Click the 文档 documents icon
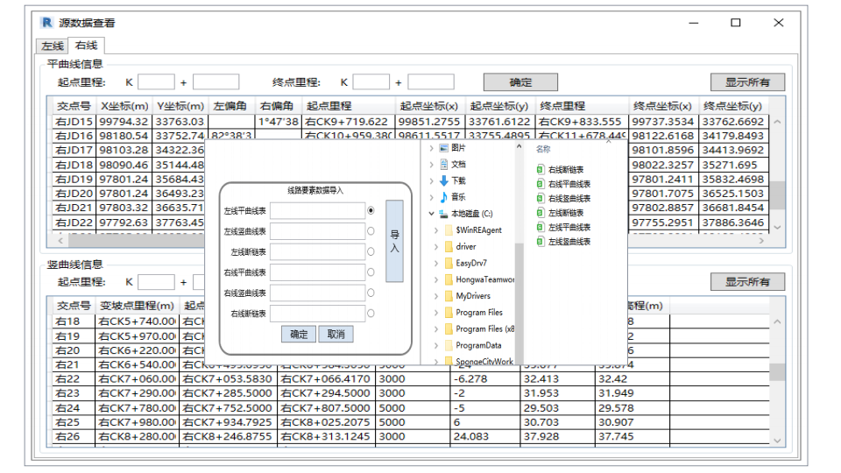This screenshot has width=841, height=473. (x=443, y=164)
